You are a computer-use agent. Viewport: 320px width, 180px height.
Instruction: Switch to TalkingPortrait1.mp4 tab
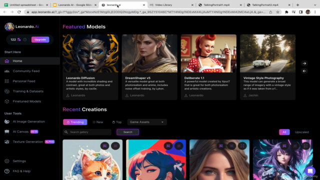click(220, 5)
